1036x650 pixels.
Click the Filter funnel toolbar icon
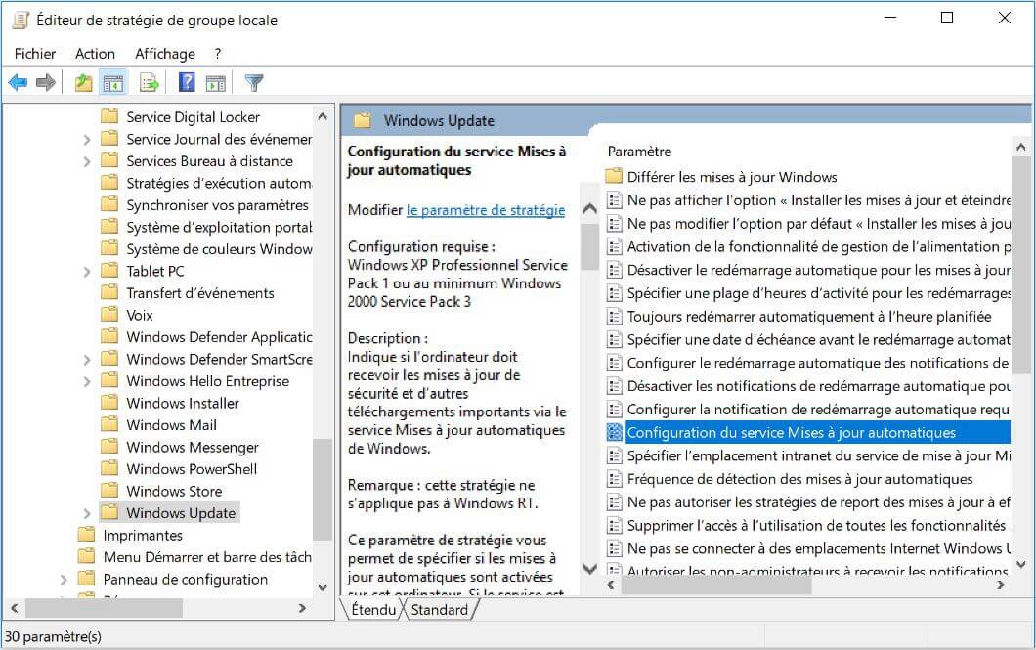[x=254, y=82]
